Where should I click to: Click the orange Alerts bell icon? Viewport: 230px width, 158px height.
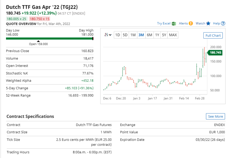pos(191,23)
